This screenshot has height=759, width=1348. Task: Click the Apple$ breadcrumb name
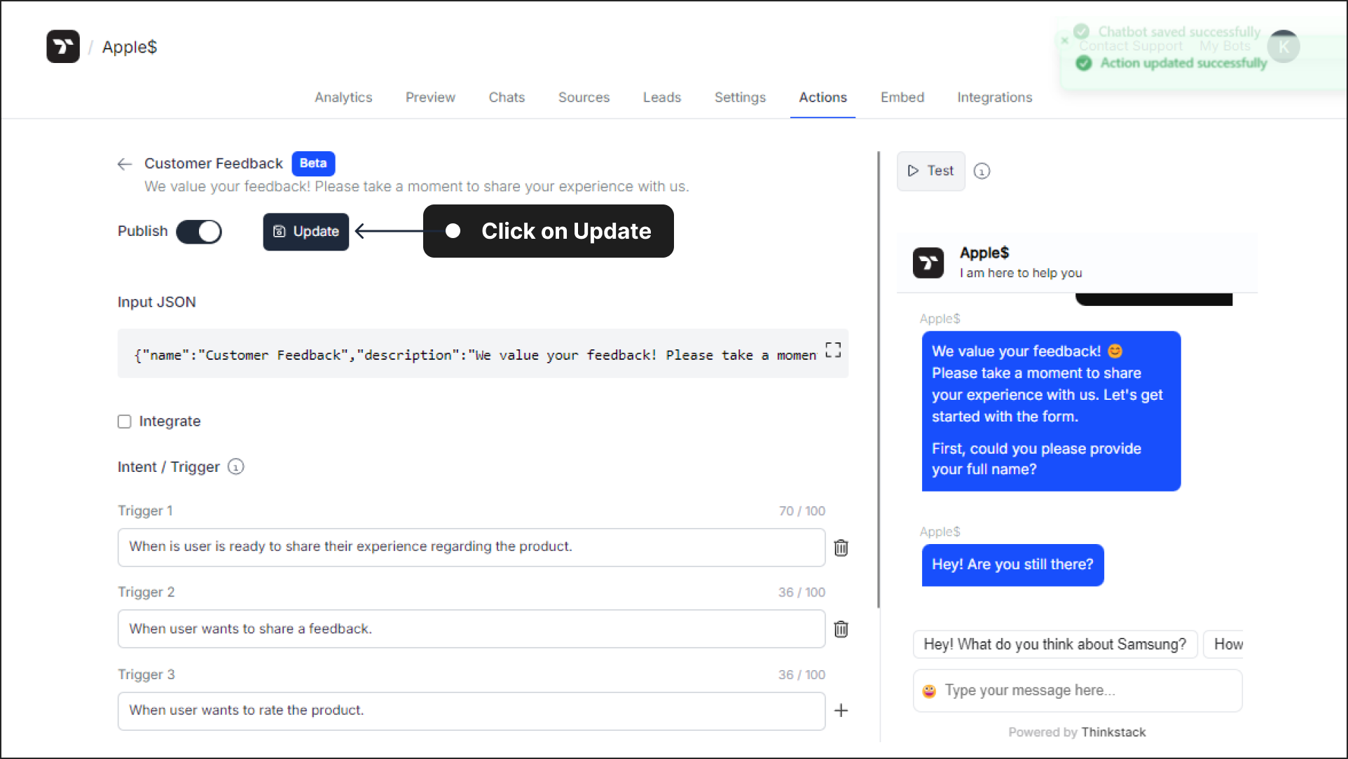pos(130,47)
